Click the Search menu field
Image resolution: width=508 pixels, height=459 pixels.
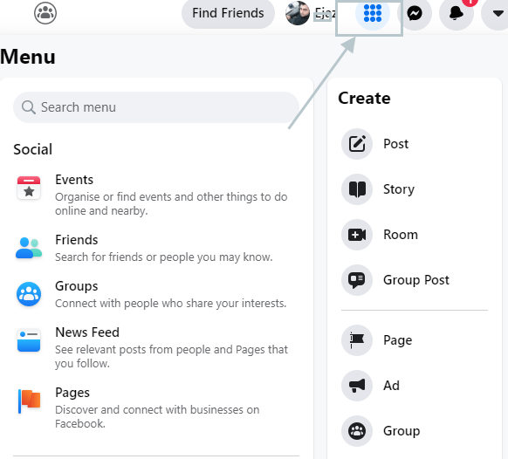pyautogui.click(x=156, y=107)
